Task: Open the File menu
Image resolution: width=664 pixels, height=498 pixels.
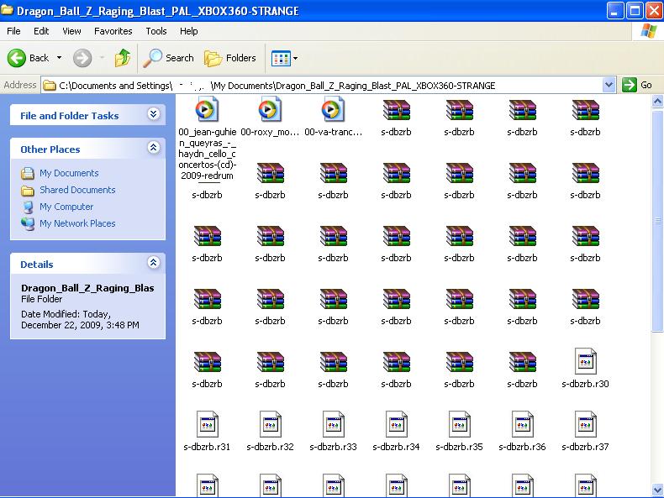Action: pyautogui.click(x=13, y=31)
